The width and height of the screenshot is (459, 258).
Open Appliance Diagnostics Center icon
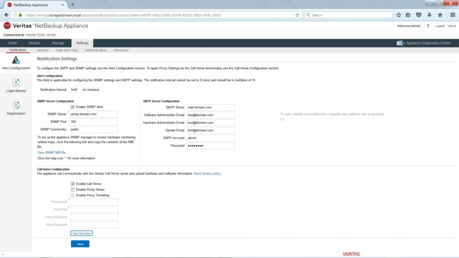pos(400,43)
